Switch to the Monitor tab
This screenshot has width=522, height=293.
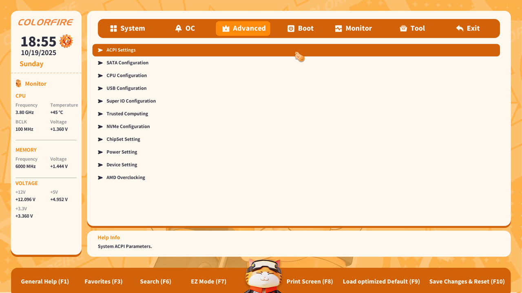354,28
